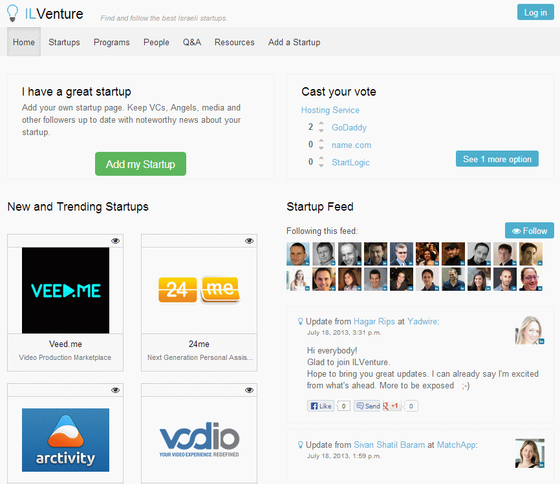Open the Yadwire startup link

[422, 322]
